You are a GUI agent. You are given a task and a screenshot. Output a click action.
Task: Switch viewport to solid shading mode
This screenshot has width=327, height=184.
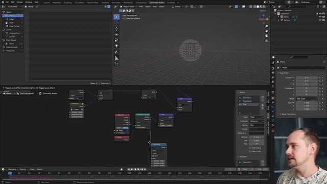(258, 7)
